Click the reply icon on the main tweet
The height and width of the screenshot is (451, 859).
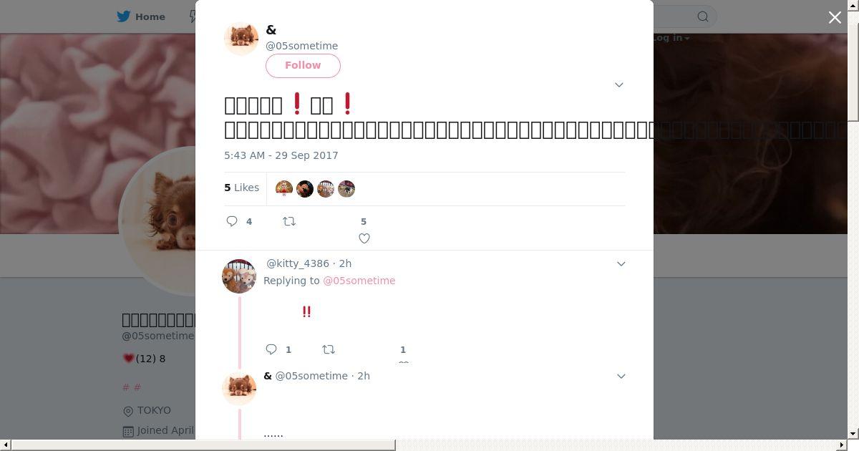[x=232, y=221]
